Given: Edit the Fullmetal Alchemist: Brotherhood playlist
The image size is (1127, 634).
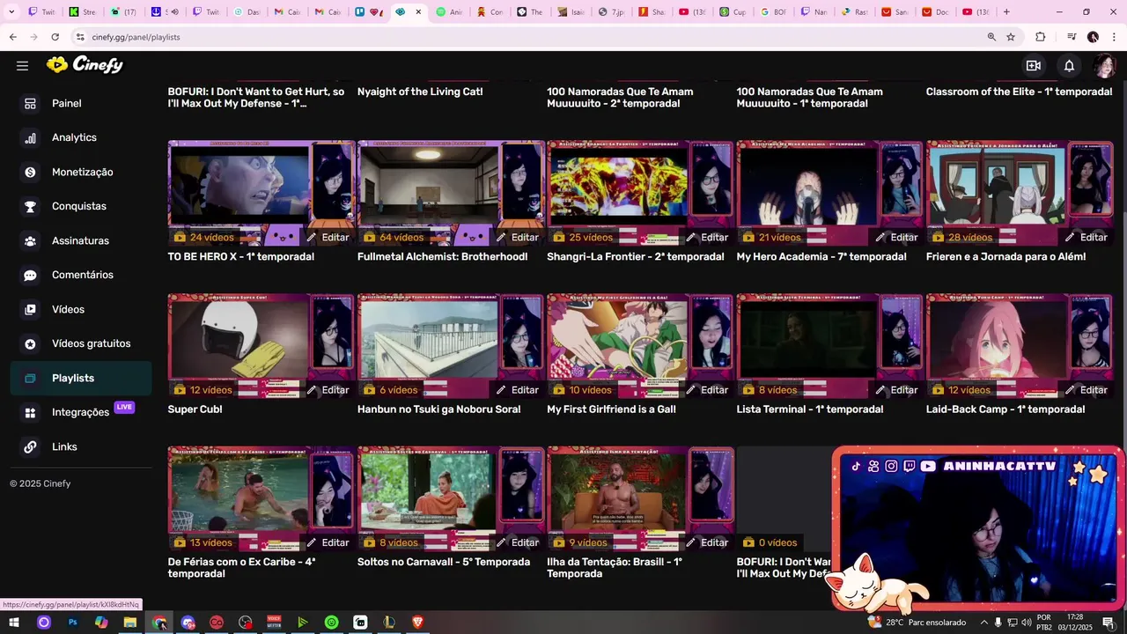Looking at the screenshot, I should tap(517, 237).
